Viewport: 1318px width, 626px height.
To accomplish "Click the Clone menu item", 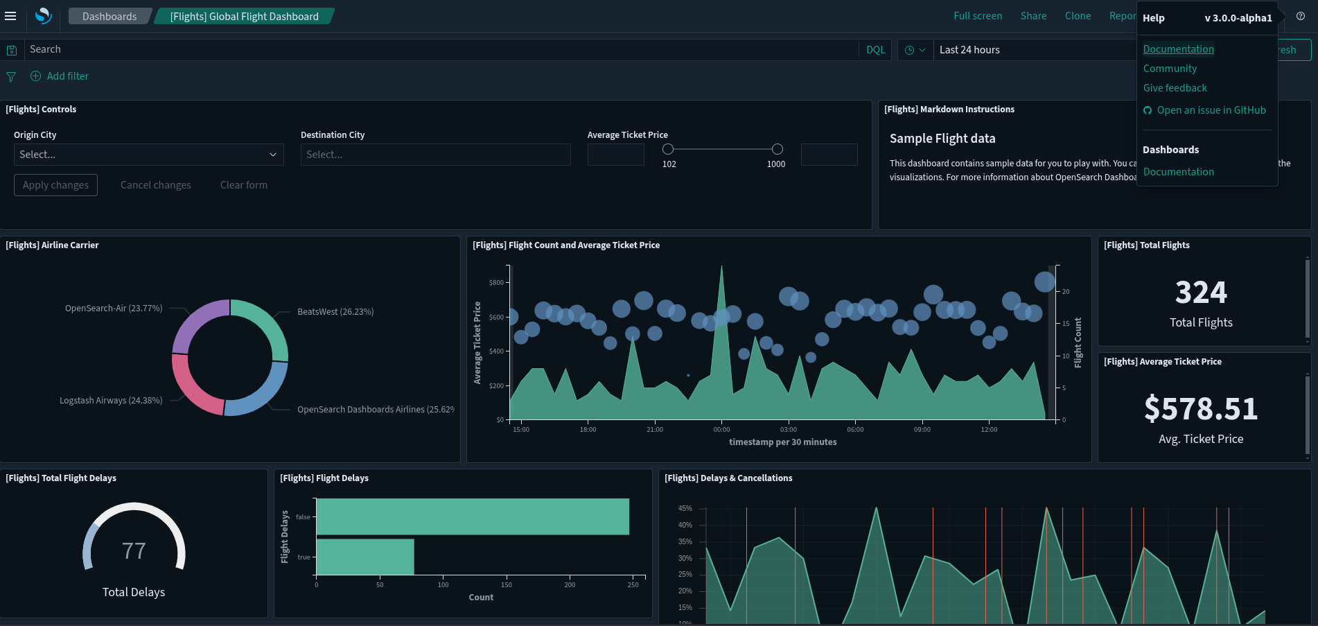I will (x=1078, y=15).
